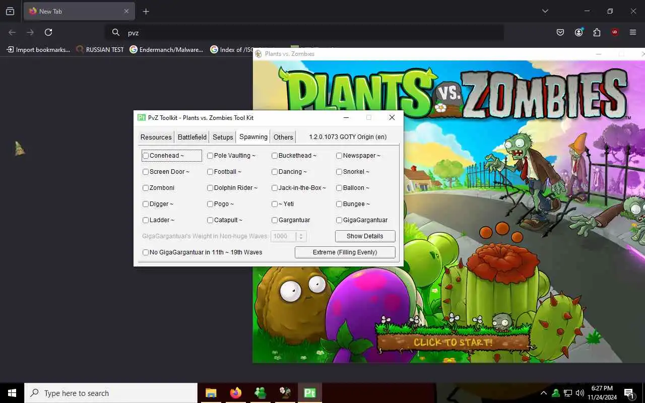Open the notification center icon
This screenshot has height=403, width=645.
(629, 393)
